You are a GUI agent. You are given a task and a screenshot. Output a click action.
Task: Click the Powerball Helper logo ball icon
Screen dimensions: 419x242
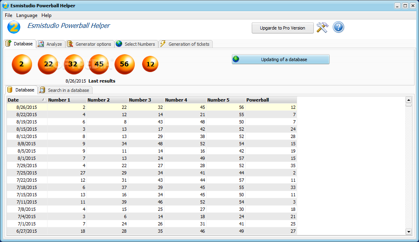click(x=14, y=27)
